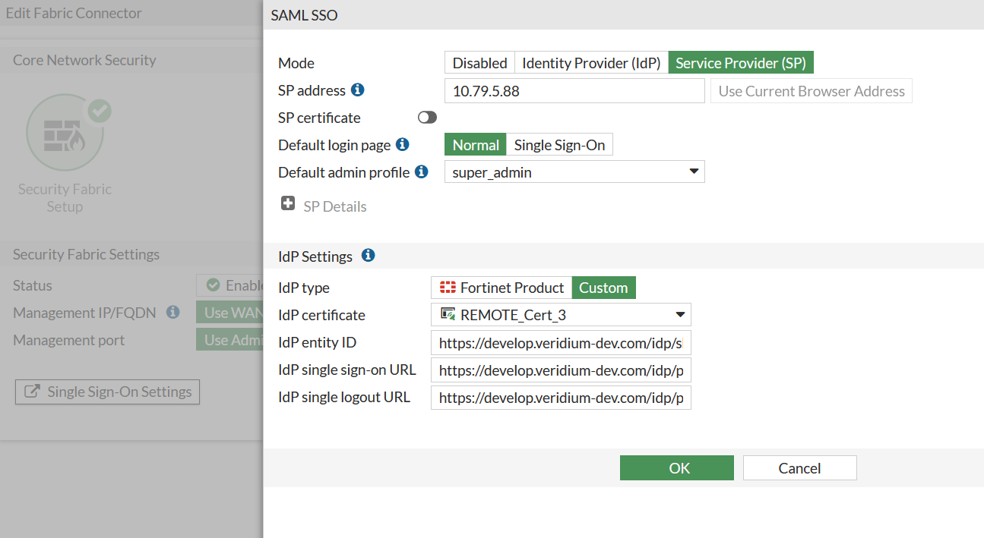Open Single Sign-On Settings
984x538 pixels.
[x=108, y=392]
